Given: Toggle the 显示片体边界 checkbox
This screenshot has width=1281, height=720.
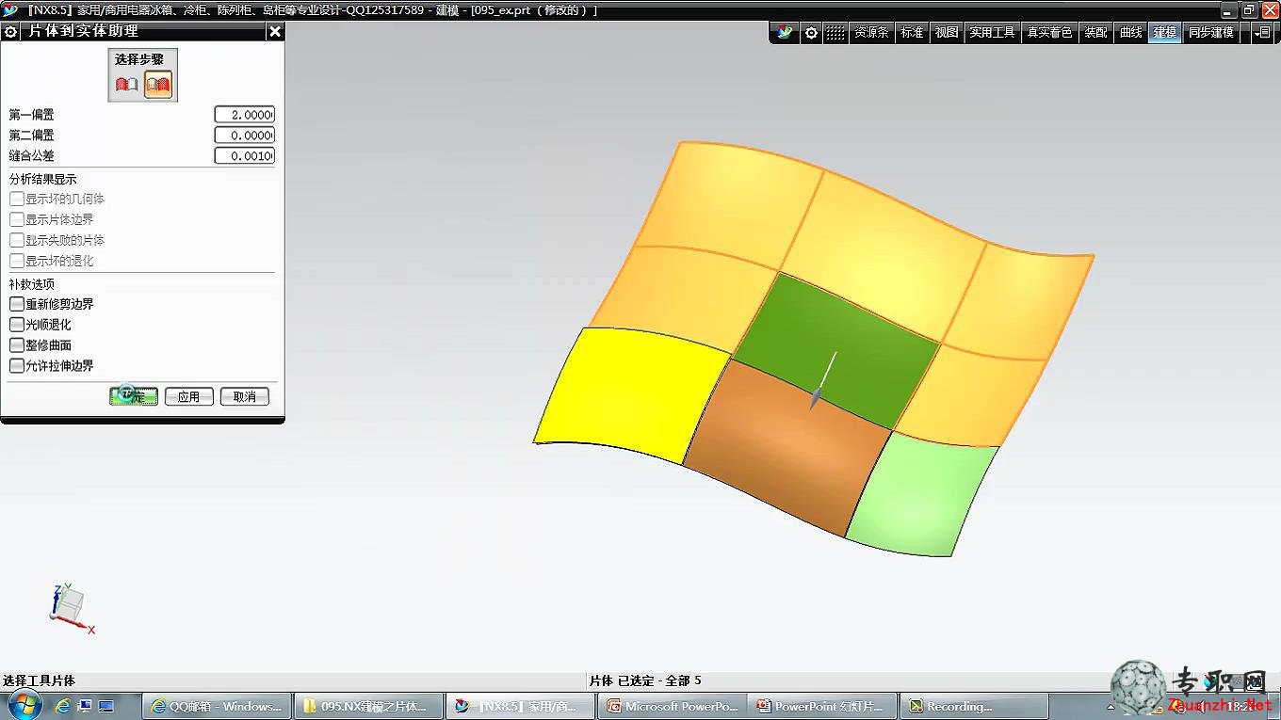Looking at the screenshot, I should tap(17, 219).
